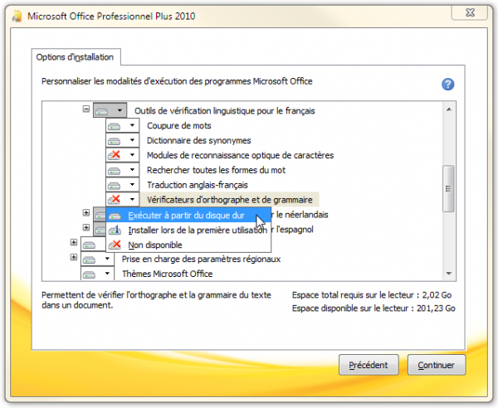Click the drive icon beside Traduction anglais-français
This screenshot has width=498, height=408.
[x=114, y=186]
